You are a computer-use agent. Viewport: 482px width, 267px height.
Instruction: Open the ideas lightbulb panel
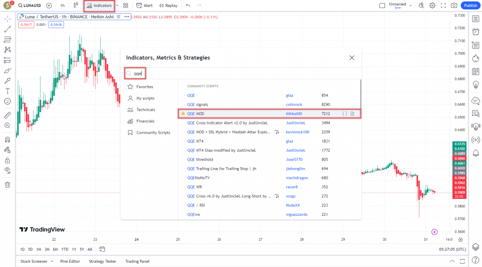475,84
